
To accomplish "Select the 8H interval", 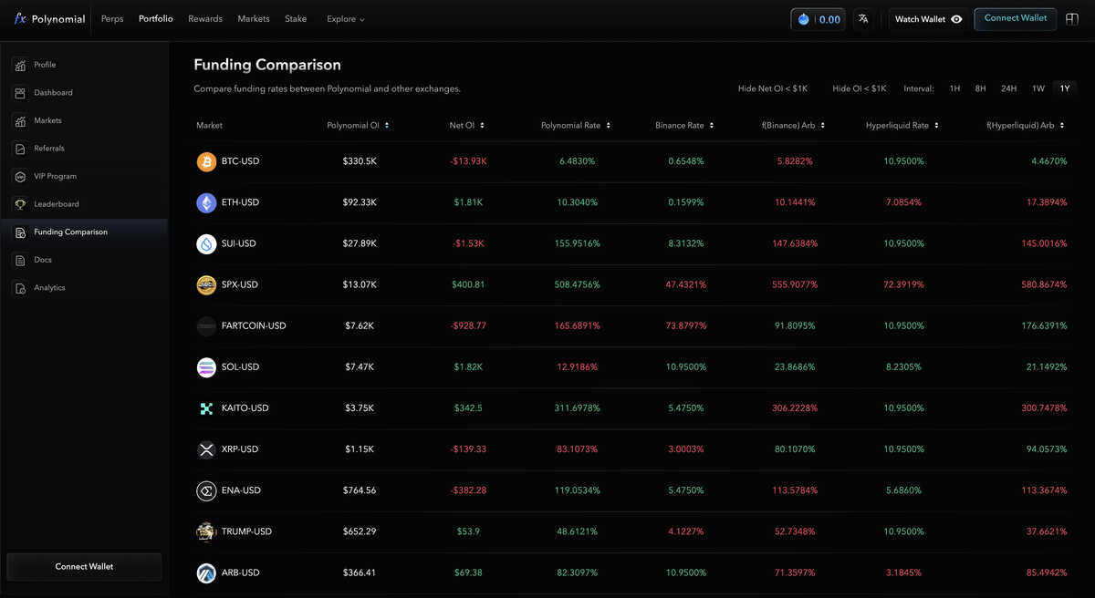I will coord(980,88).
